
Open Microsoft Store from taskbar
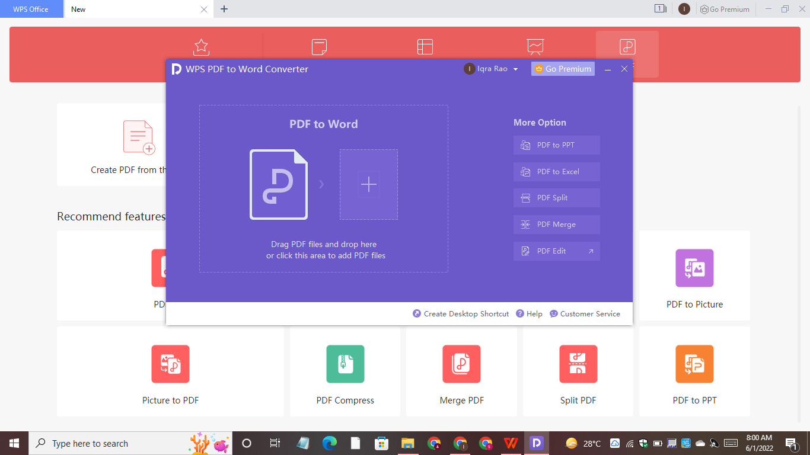[x=381, y=443]
